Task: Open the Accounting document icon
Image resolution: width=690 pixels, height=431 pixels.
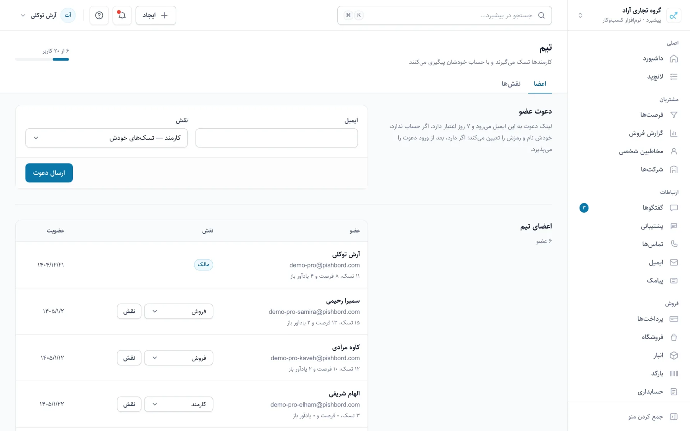Action: [674, 392]
